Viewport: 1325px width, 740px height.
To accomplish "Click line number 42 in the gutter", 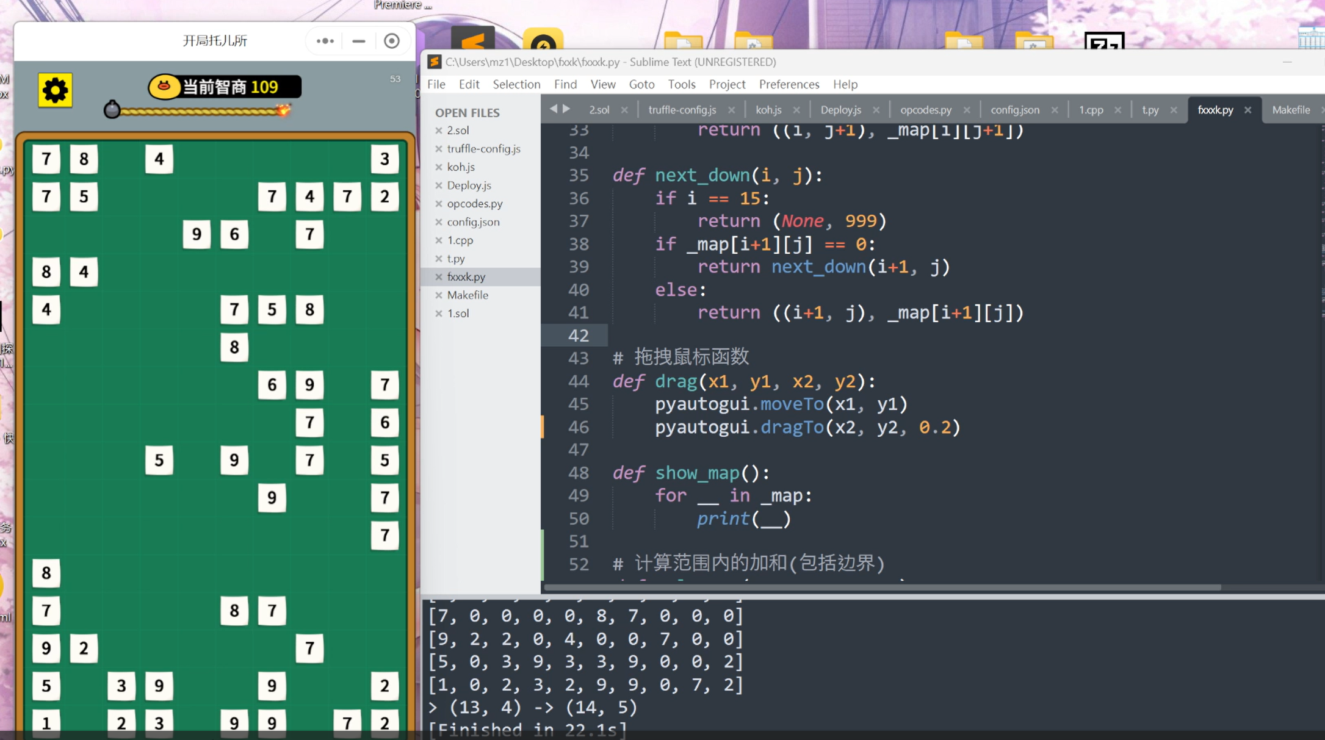I will (578, 336).
